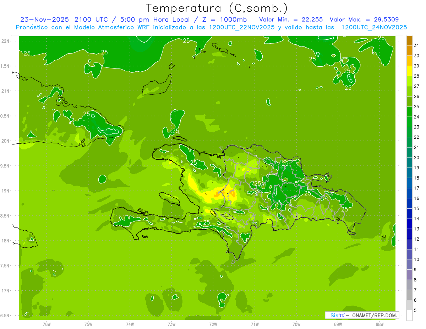The height and width of the screenshot is (329, 426).
Task: Click the '22N' latitude axis label
Action: [5, 41]
